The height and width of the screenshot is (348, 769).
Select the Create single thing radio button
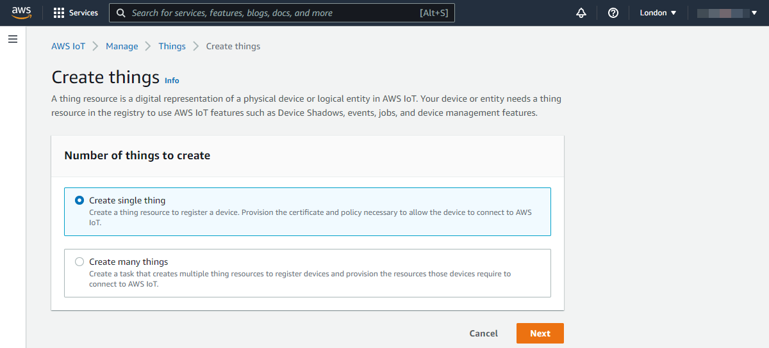79,200
